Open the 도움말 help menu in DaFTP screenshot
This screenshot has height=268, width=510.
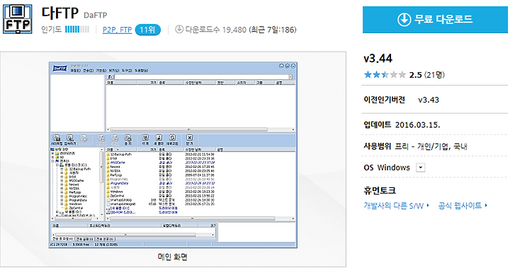[x=142, y=71]
